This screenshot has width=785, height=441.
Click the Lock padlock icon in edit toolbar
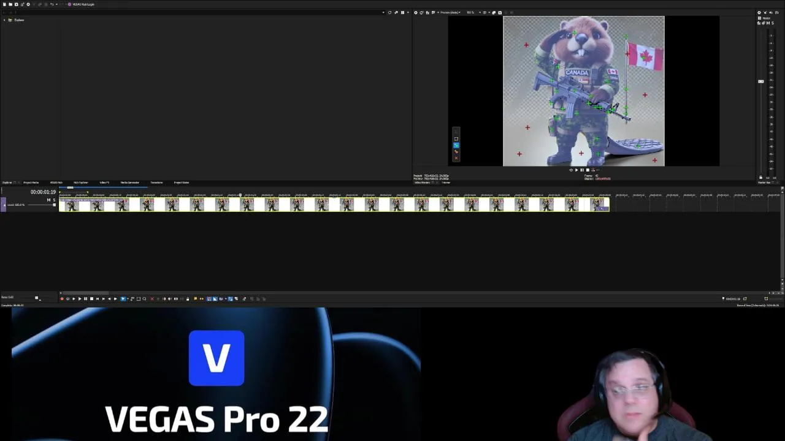click(188, 299)
